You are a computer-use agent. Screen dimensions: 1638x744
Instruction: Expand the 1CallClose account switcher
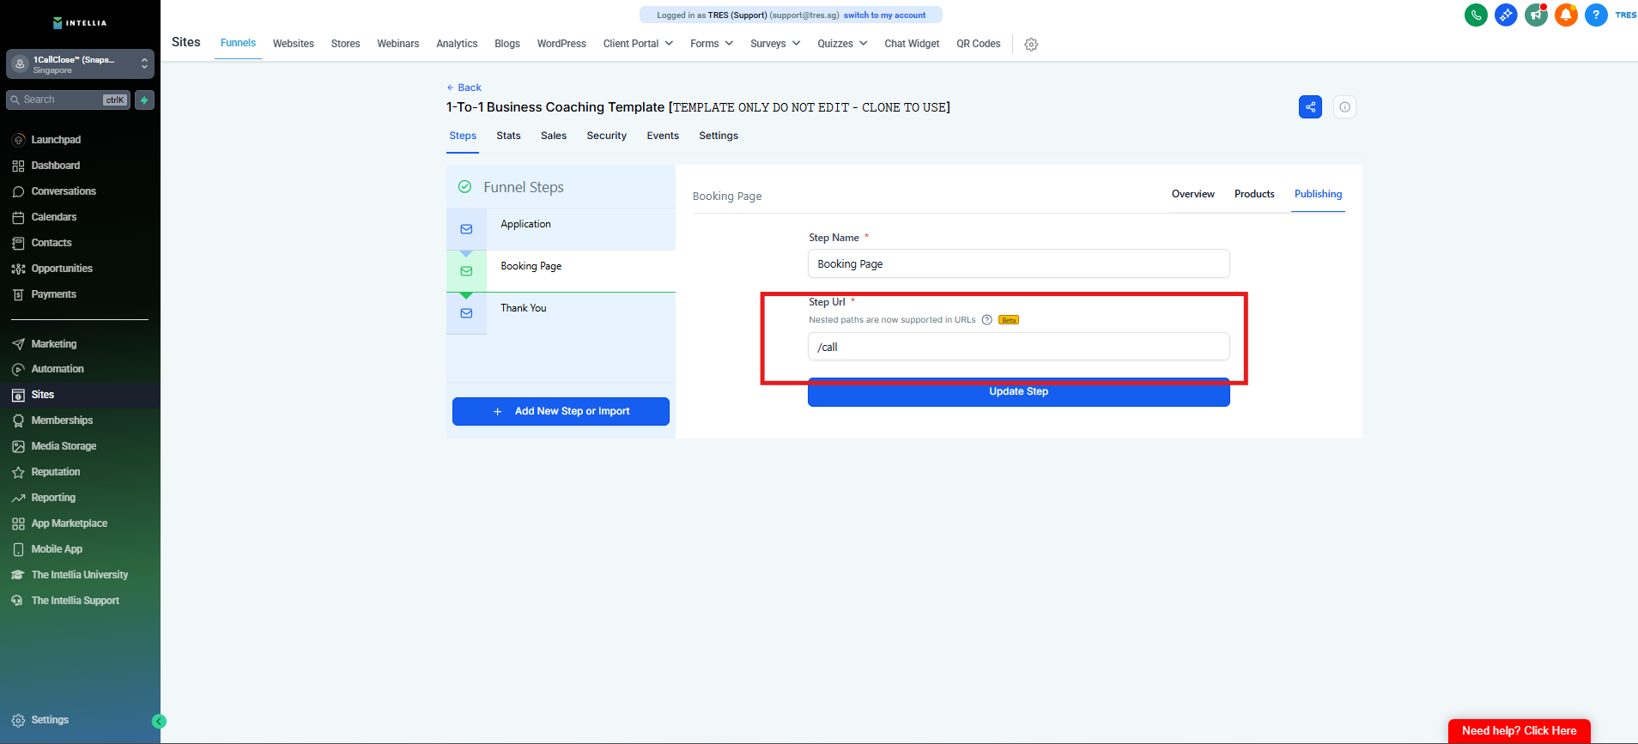point(80,64)
